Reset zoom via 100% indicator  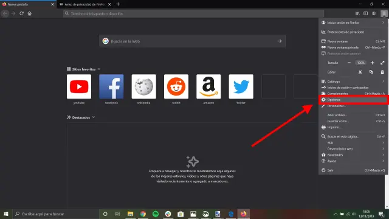click(x=360, y=63)
